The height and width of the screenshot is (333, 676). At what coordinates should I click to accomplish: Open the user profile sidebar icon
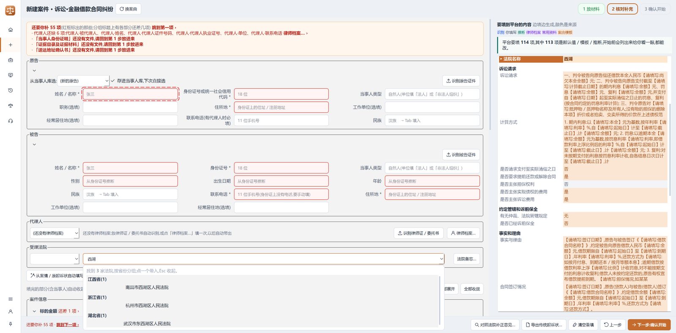[x=11, y=311]
